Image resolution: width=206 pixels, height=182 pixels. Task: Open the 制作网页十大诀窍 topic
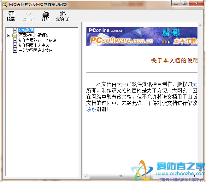34,45
